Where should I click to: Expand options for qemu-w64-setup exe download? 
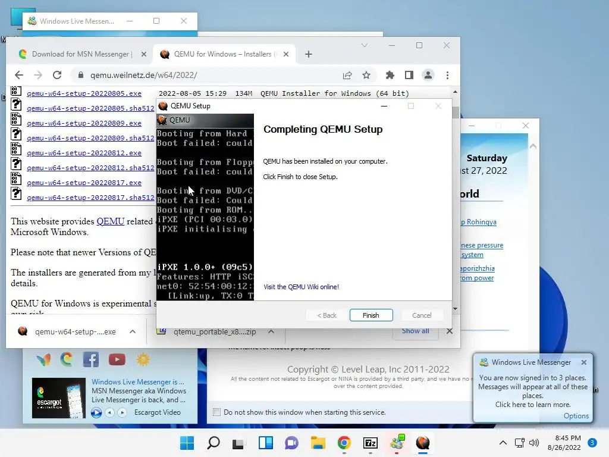[133, 331]
